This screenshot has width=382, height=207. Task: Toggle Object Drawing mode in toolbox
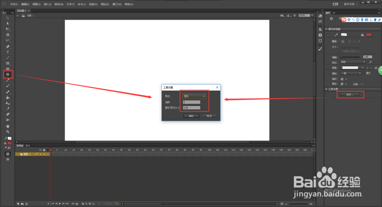[8, 154]
